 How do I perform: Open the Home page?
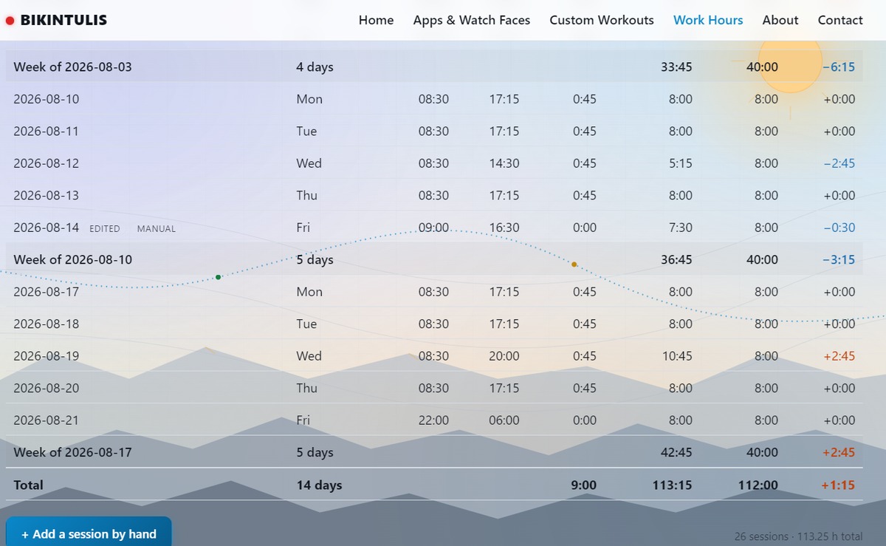coord(376,20)
